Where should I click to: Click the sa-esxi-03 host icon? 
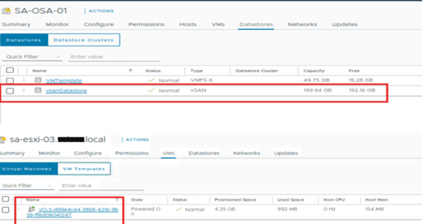coord(4,140)
